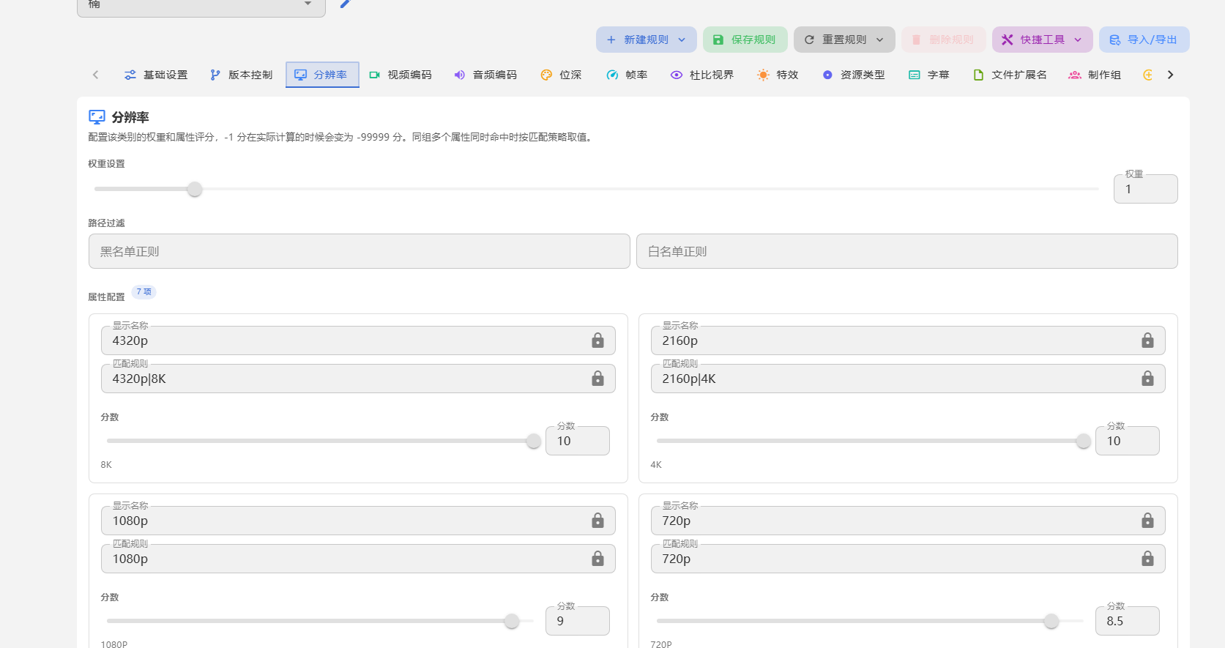Switch to the 基础设置 tab

point(156,75)
